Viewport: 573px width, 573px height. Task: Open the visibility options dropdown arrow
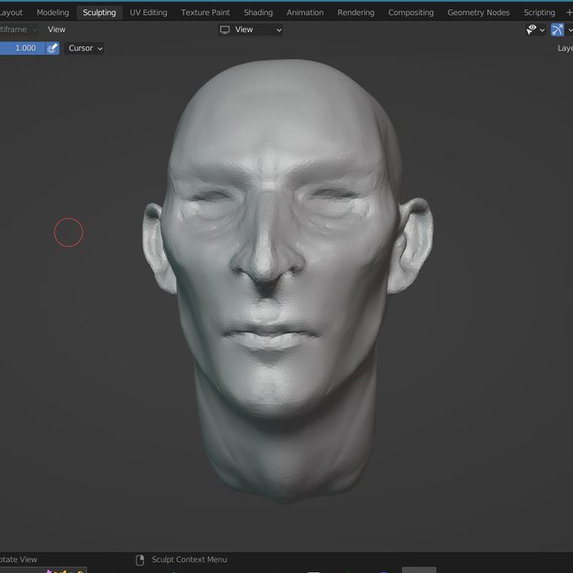click(x=543, y=30)
